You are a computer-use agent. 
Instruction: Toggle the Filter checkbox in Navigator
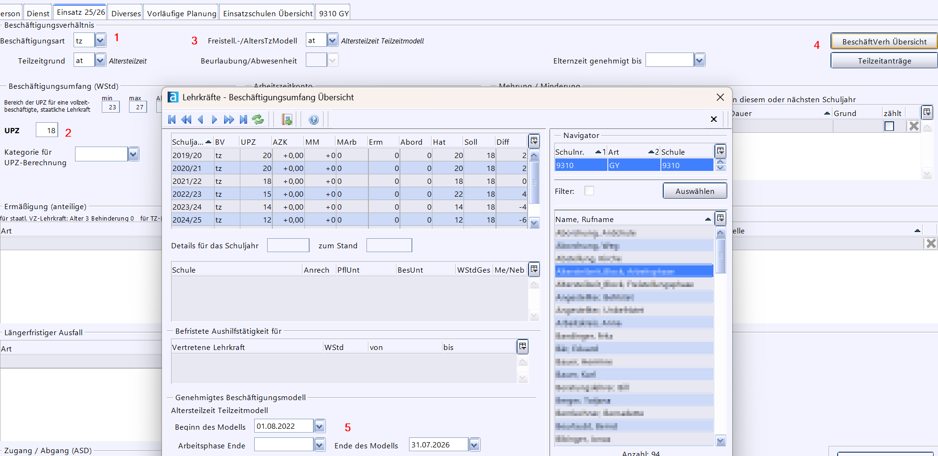tap(589, 191)
